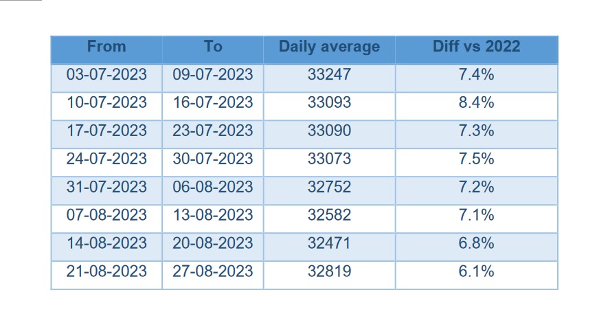
Task: Select the last row value 32819
Action: coord(329,271)
